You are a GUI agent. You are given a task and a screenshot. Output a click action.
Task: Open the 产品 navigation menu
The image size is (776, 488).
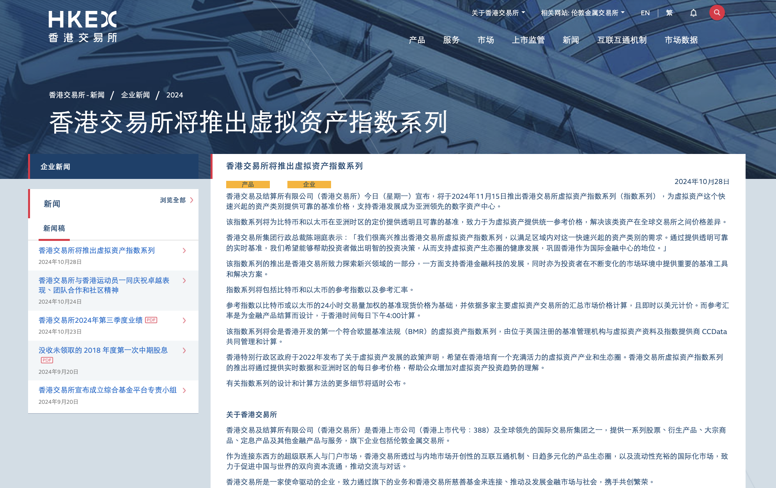coord(417,40)
